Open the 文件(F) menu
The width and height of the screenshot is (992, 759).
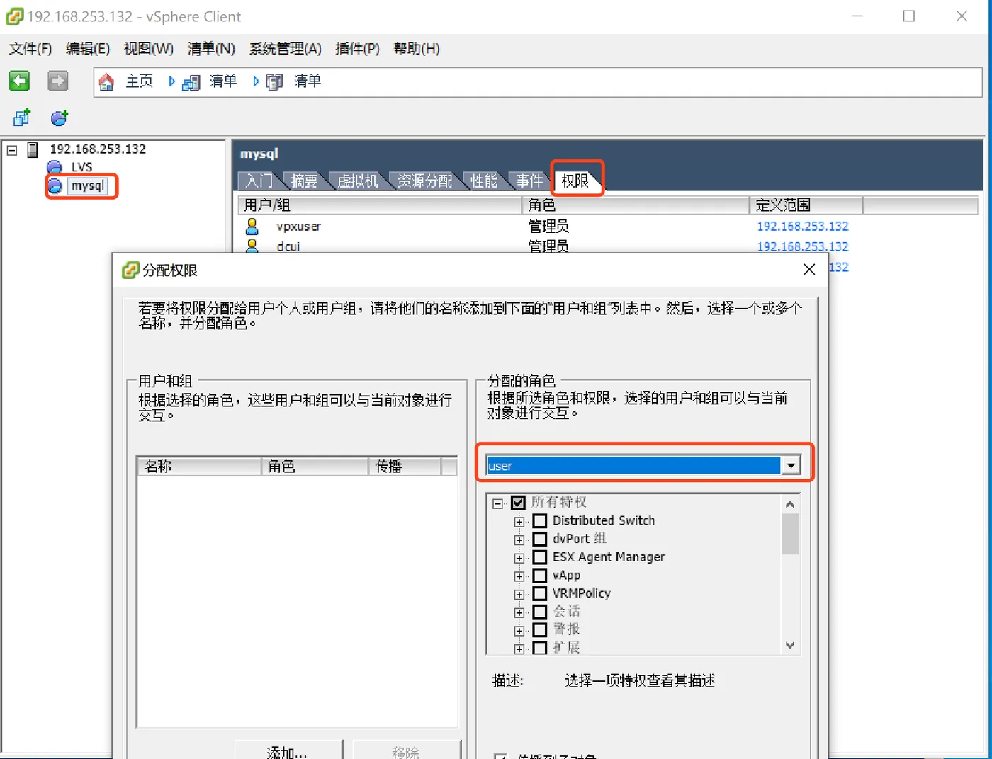pos(30,49)
